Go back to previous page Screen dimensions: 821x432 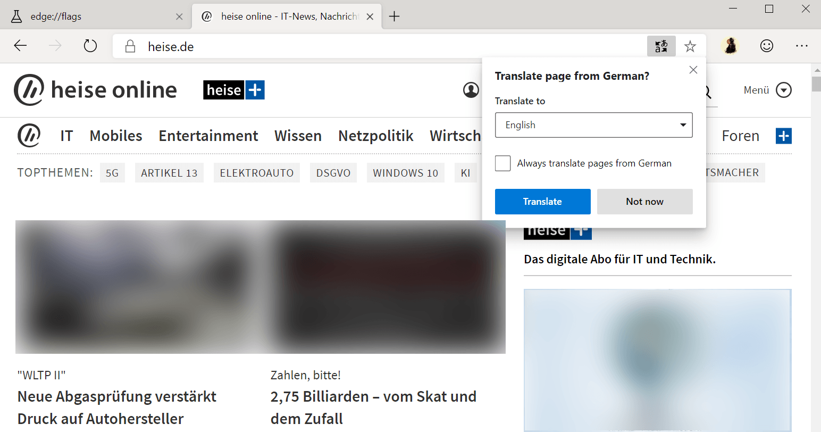21,46
